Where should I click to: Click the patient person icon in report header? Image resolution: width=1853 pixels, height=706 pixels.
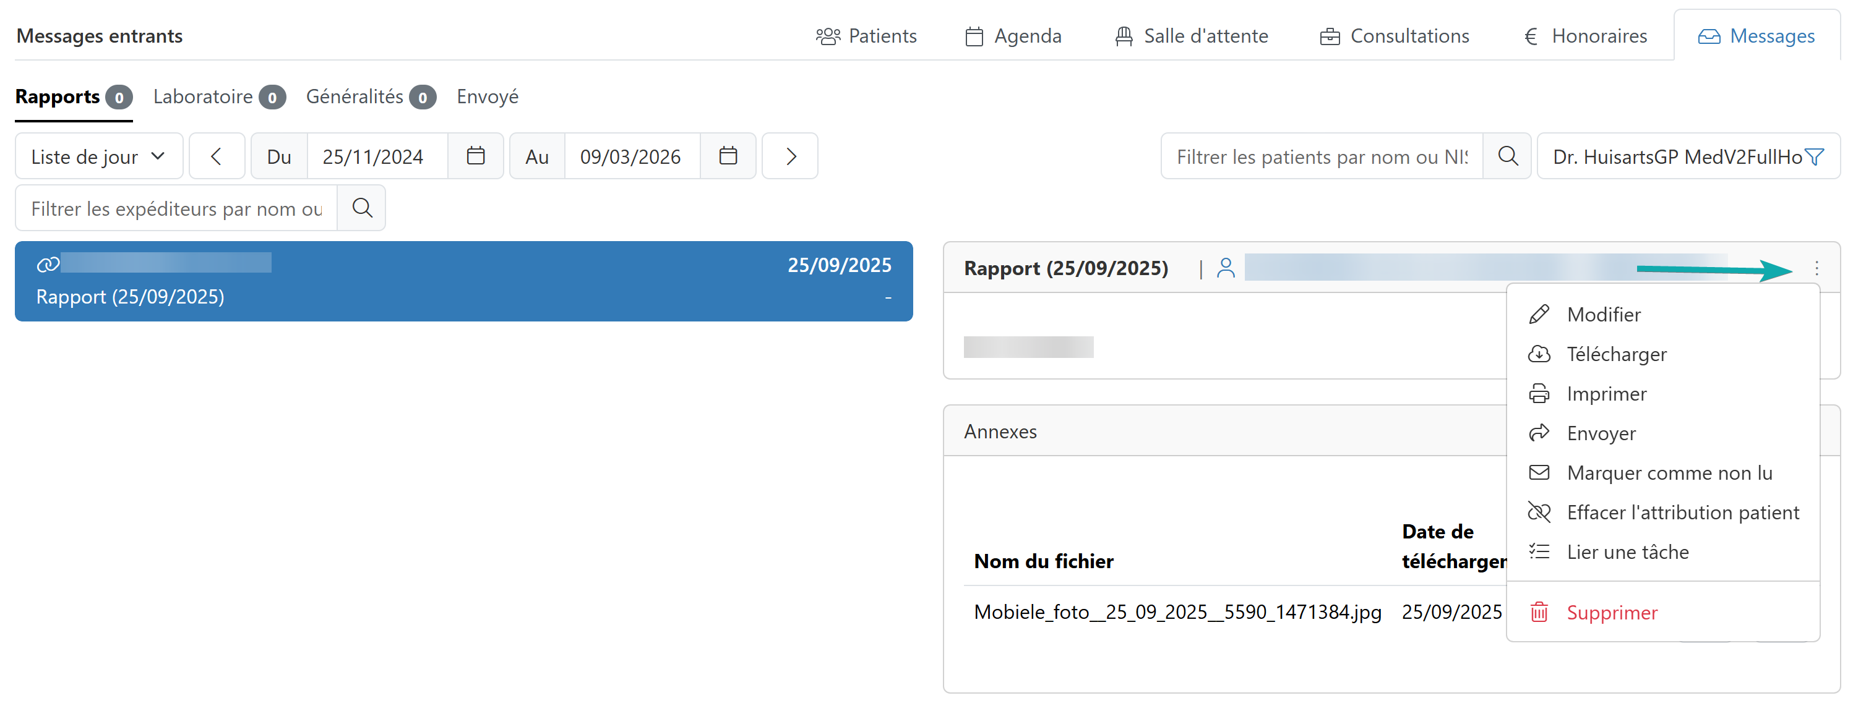[1226, 268]
